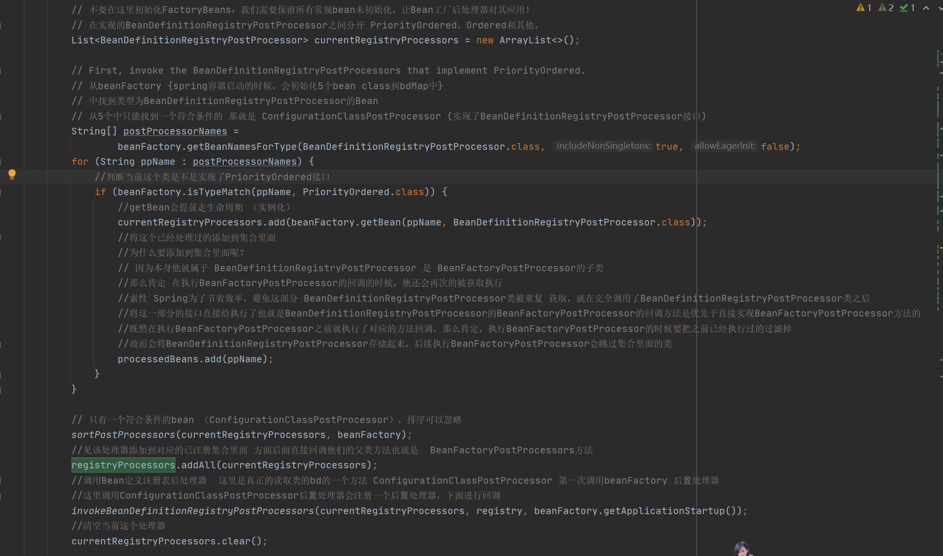
Task: Click the highlighted registryProcessors identifier
Action: (x=123, y=465)
